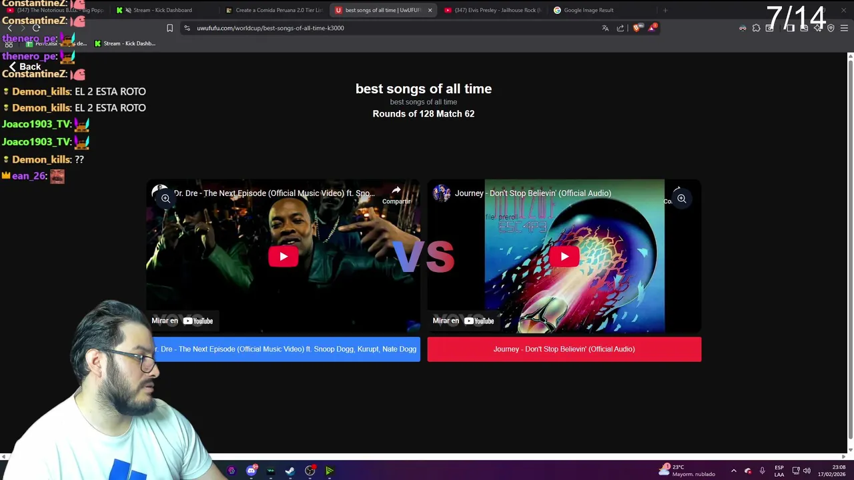The width and height of the screenshot is (854, 480).
Task: Open the extensions puzzle icon
Action: [x=756, y=28]
